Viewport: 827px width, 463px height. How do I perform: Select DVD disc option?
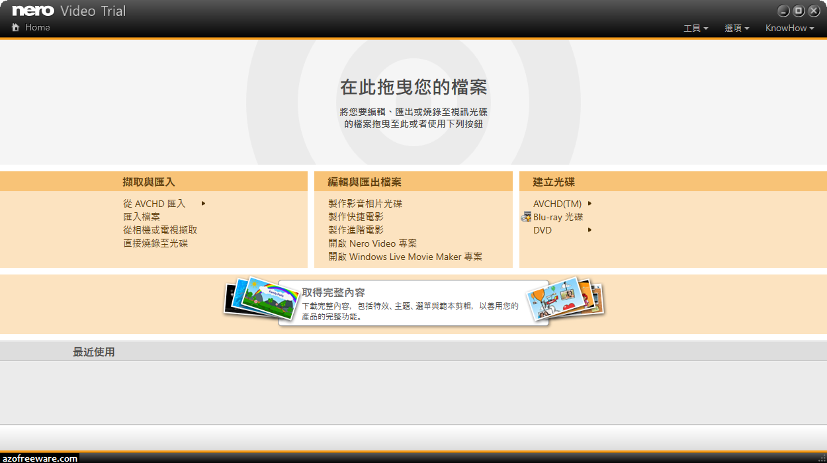543,230
